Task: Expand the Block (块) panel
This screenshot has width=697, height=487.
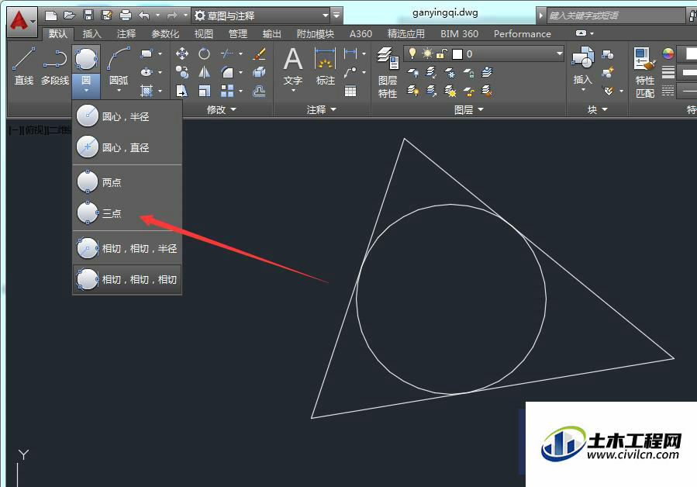Action: pos(597,109)
